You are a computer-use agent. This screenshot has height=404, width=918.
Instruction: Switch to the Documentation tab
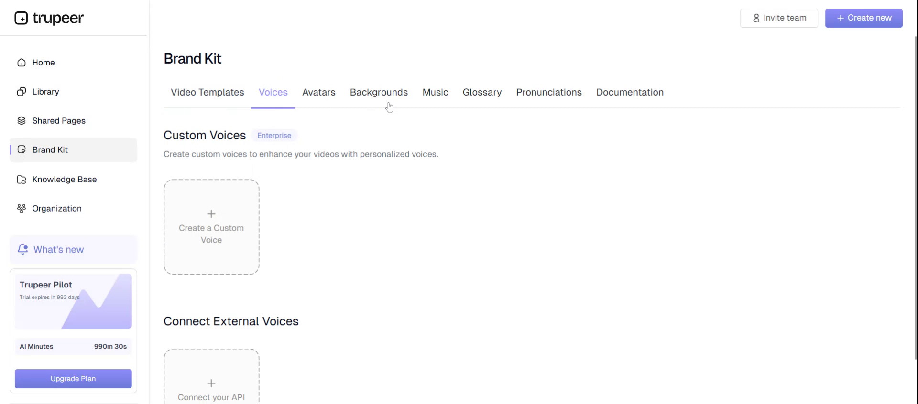tap(630, 92)
